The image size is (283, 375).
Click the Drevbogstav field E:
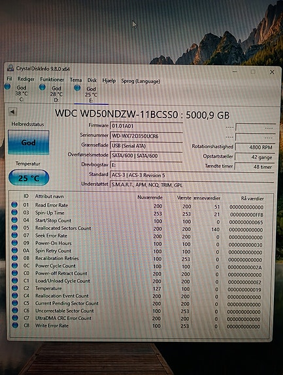146,165
